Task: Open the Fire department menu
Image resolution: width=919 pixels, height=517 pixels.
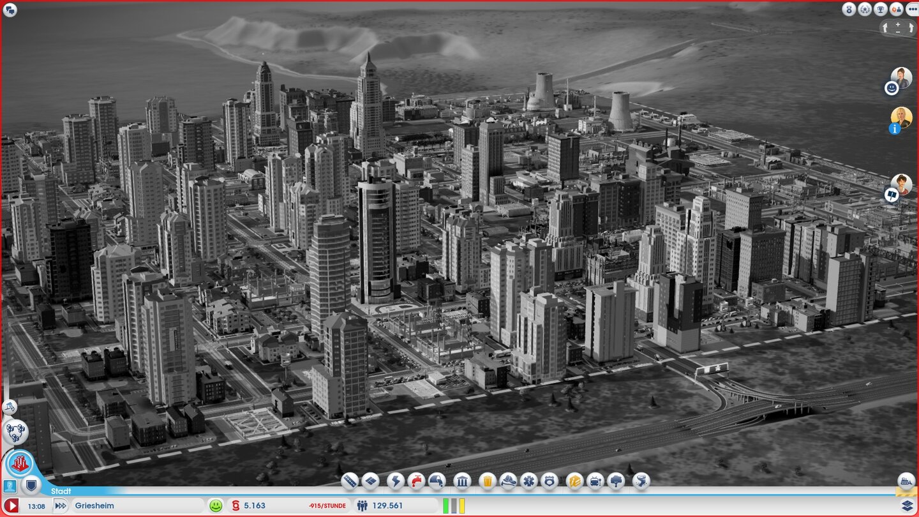Action: click(508, 481)
